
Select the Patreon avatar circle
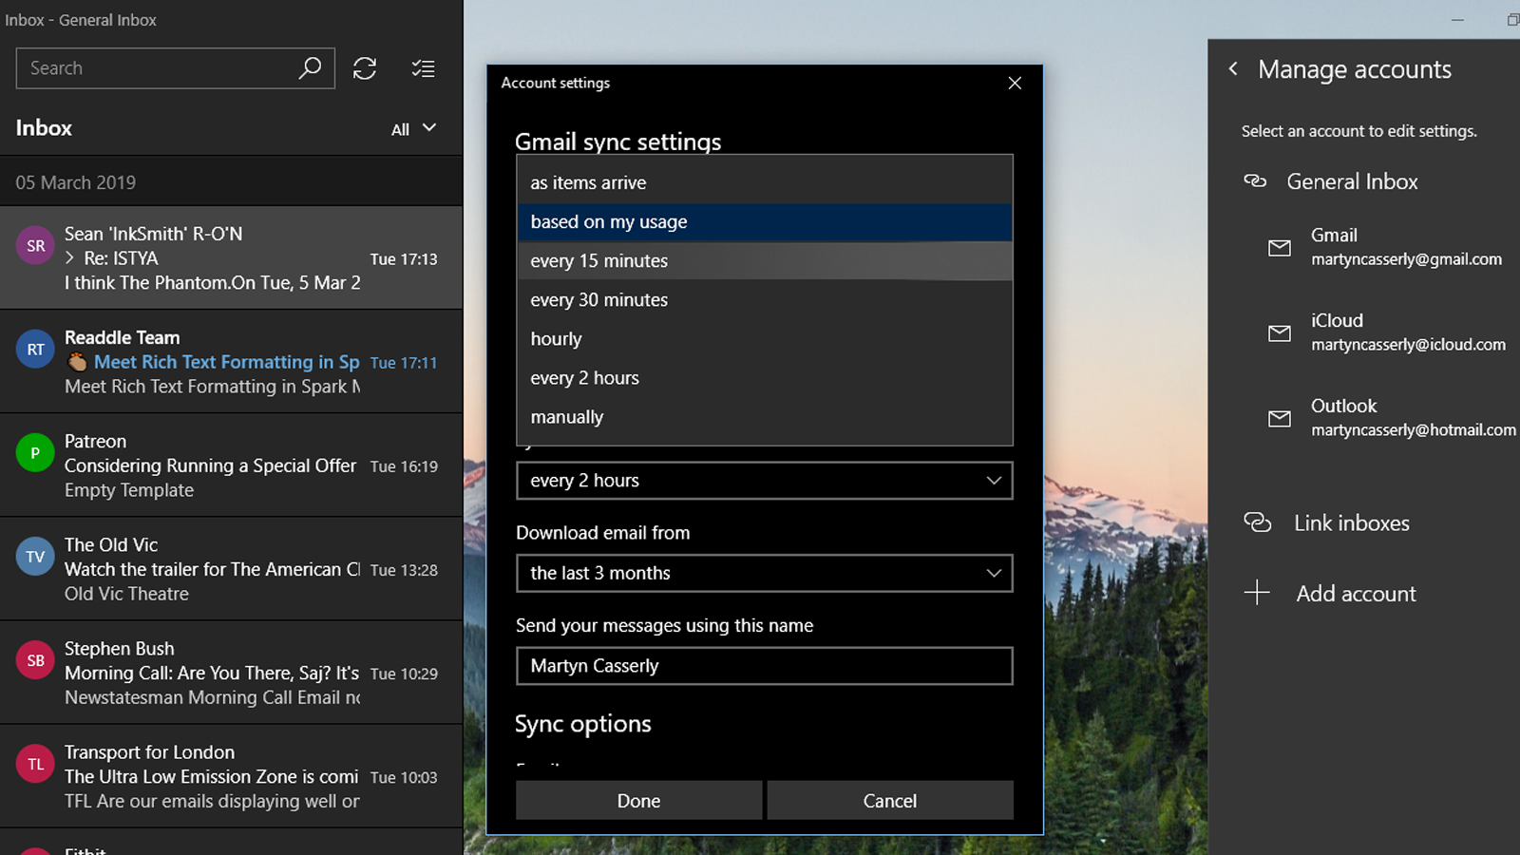tap(35, 453)
